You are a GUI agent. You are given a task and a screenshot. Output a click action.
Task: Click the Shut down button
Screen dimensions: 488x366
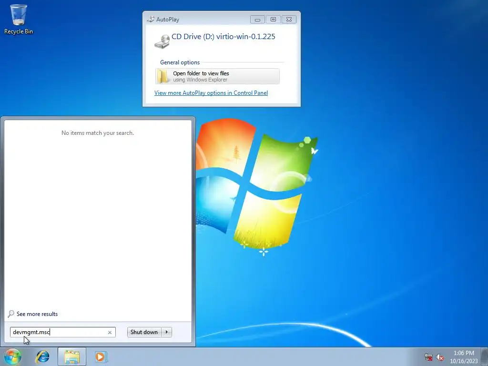tap(144, 332)
